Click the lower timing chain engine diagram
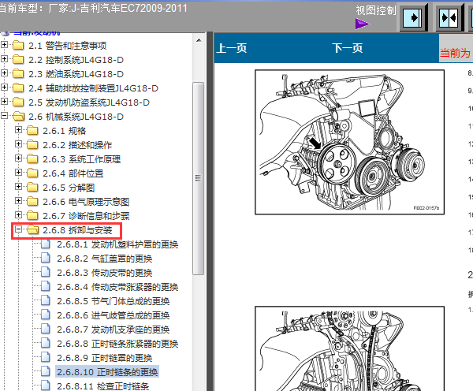Viewport: 473px width, 391px height. click(349, 348)
